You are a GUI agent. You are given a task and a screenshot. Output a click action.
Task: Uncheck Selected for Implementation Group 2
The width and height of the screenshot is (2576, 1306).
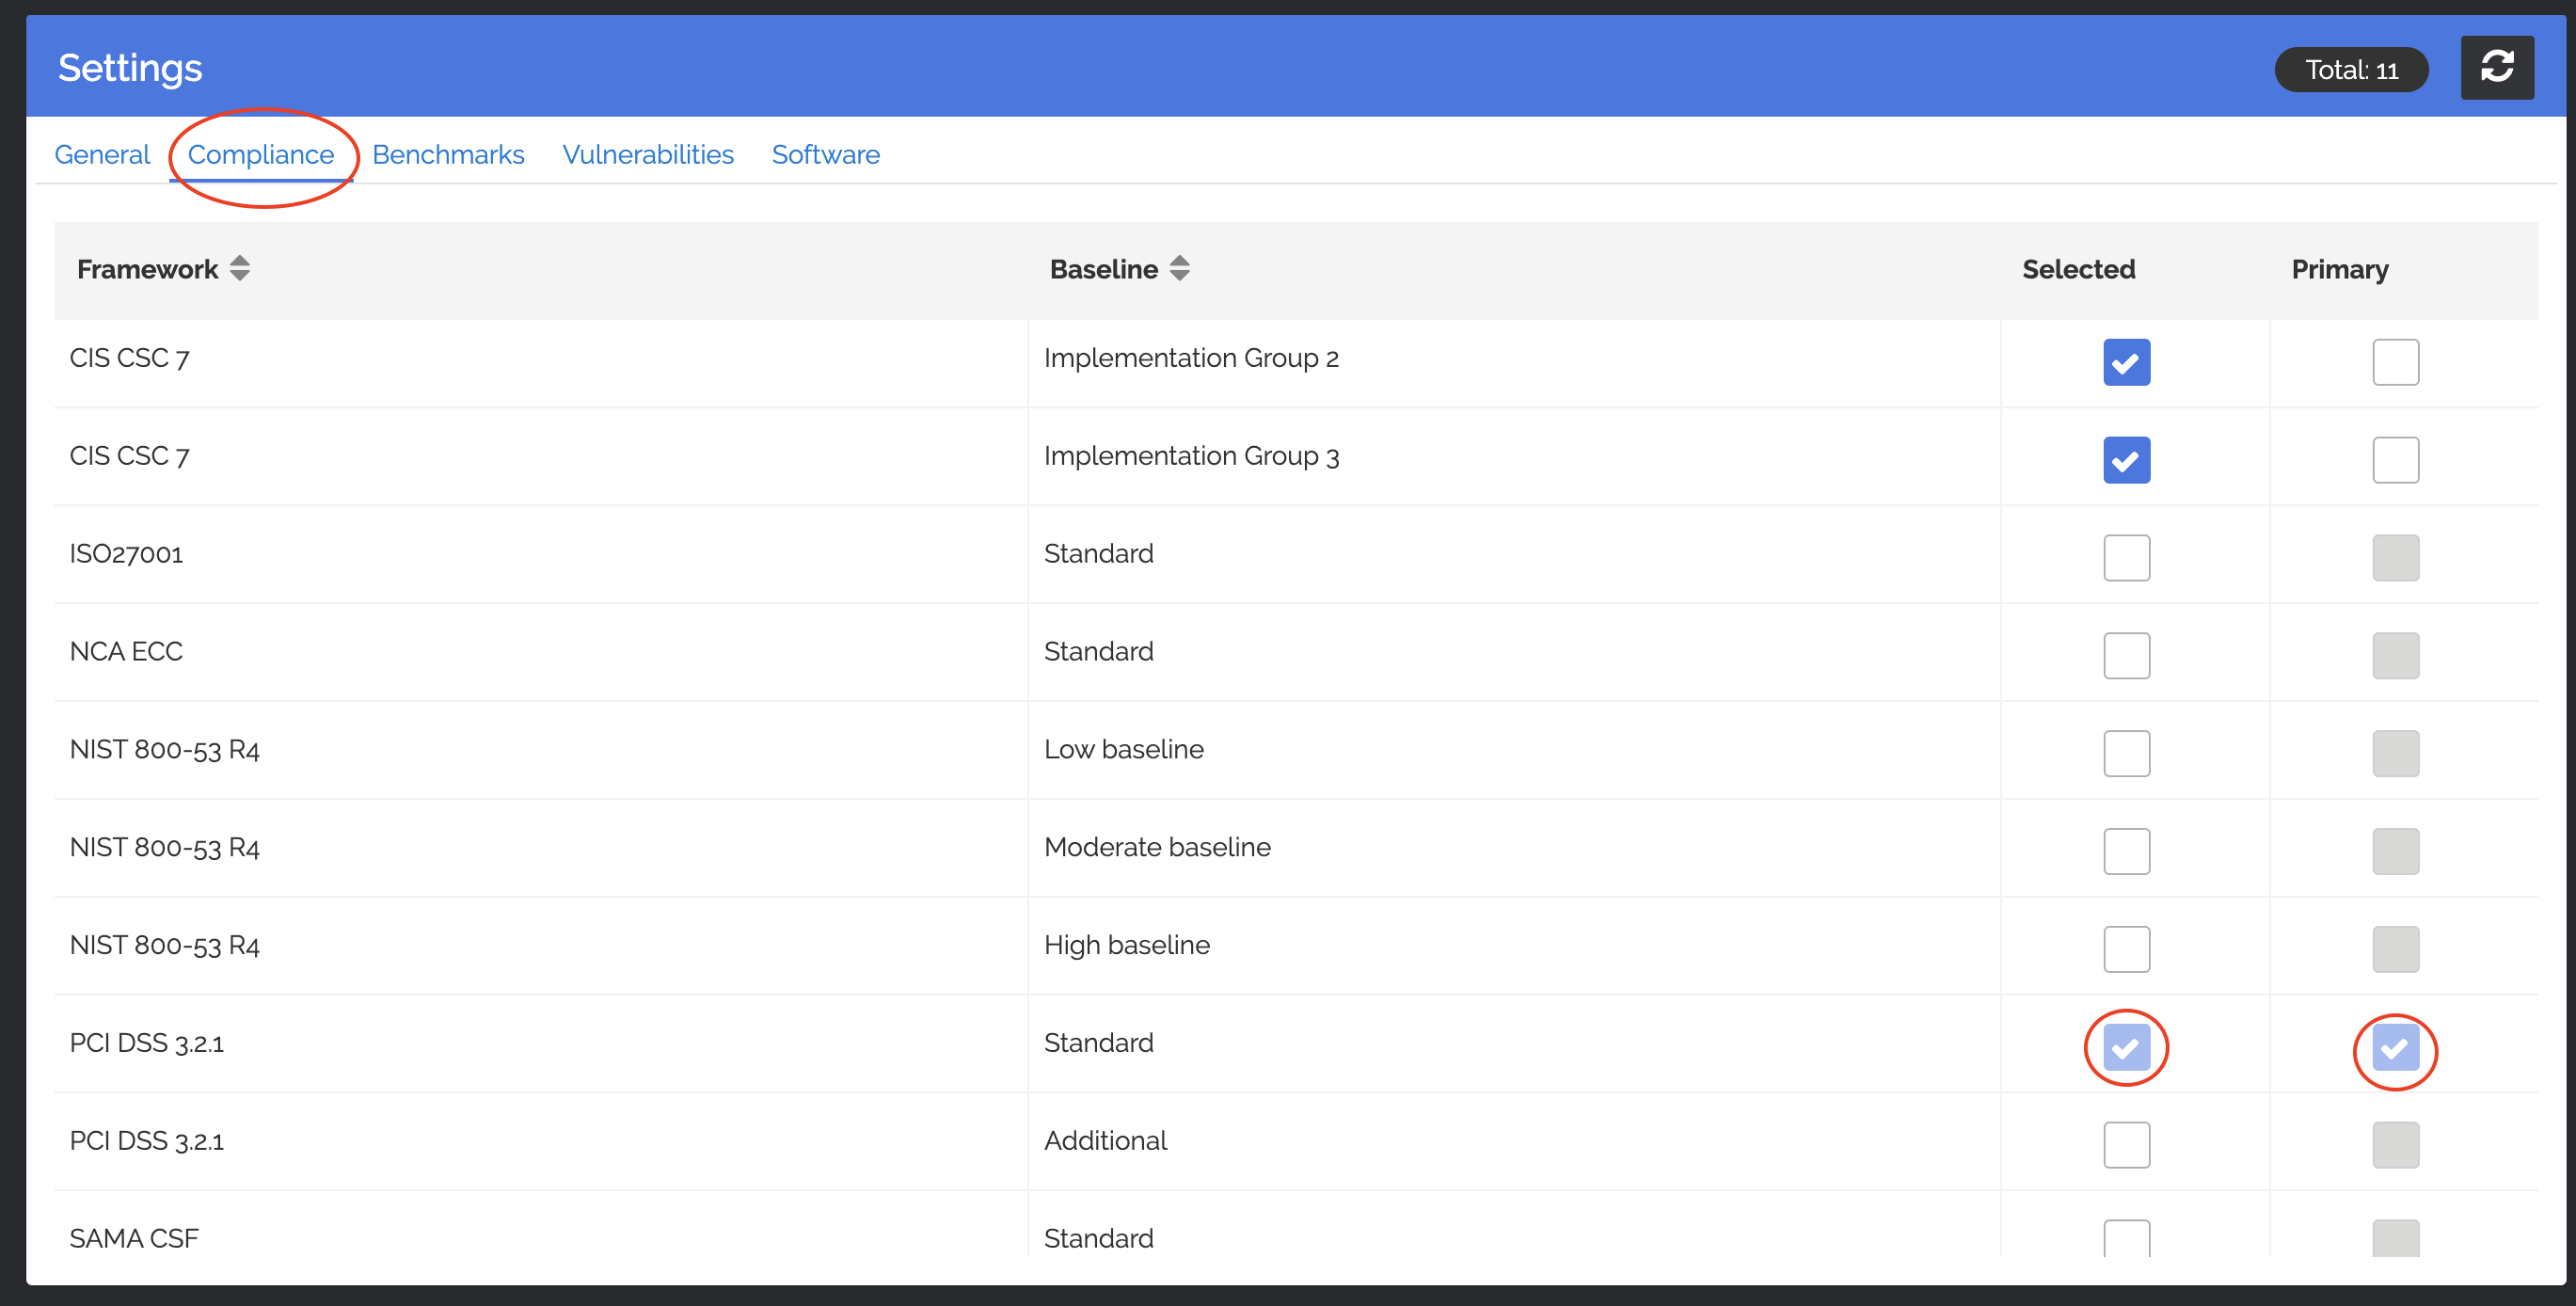click(x=2126, y=362)
